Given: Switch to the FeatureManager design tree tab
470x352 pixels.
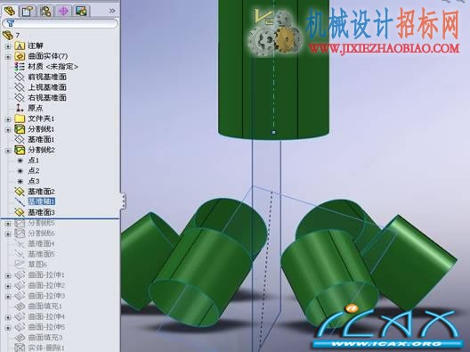Looking at the screenshot, I should [9, 11].
